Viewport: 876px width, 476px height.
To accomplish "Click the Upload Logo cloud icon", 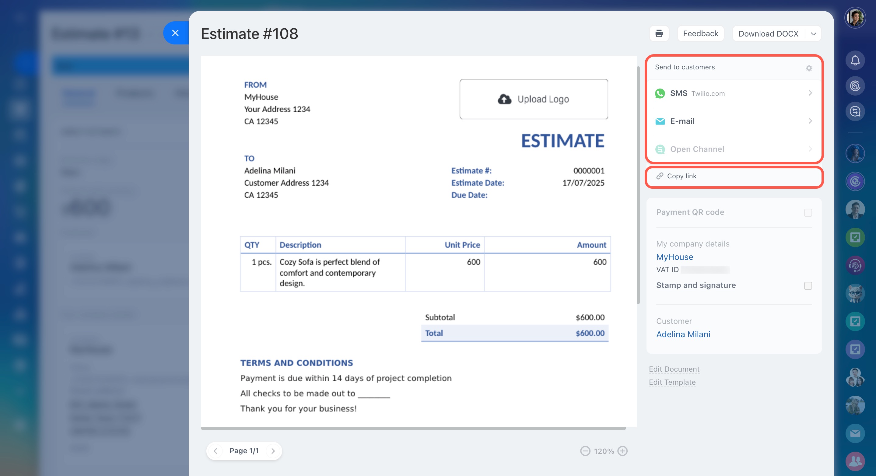I will 505,99.
